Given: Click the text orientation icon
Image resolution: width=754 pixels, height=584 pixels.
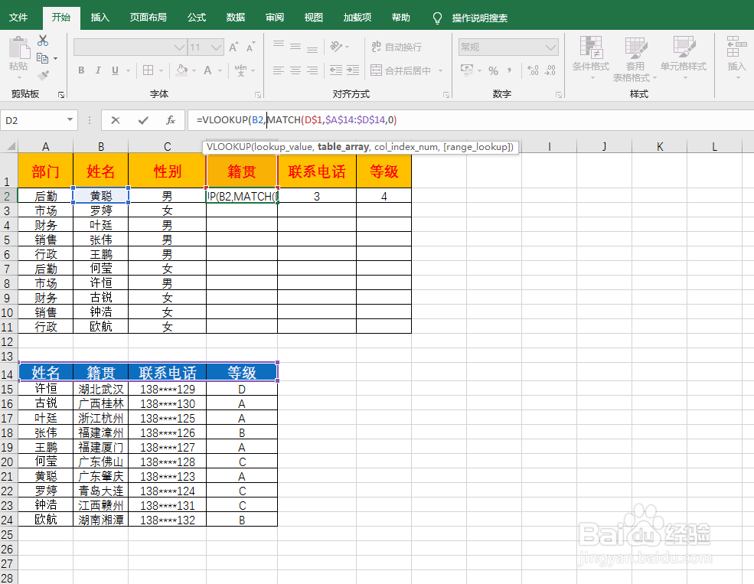Looking at the screenshot, I should 335,47.
